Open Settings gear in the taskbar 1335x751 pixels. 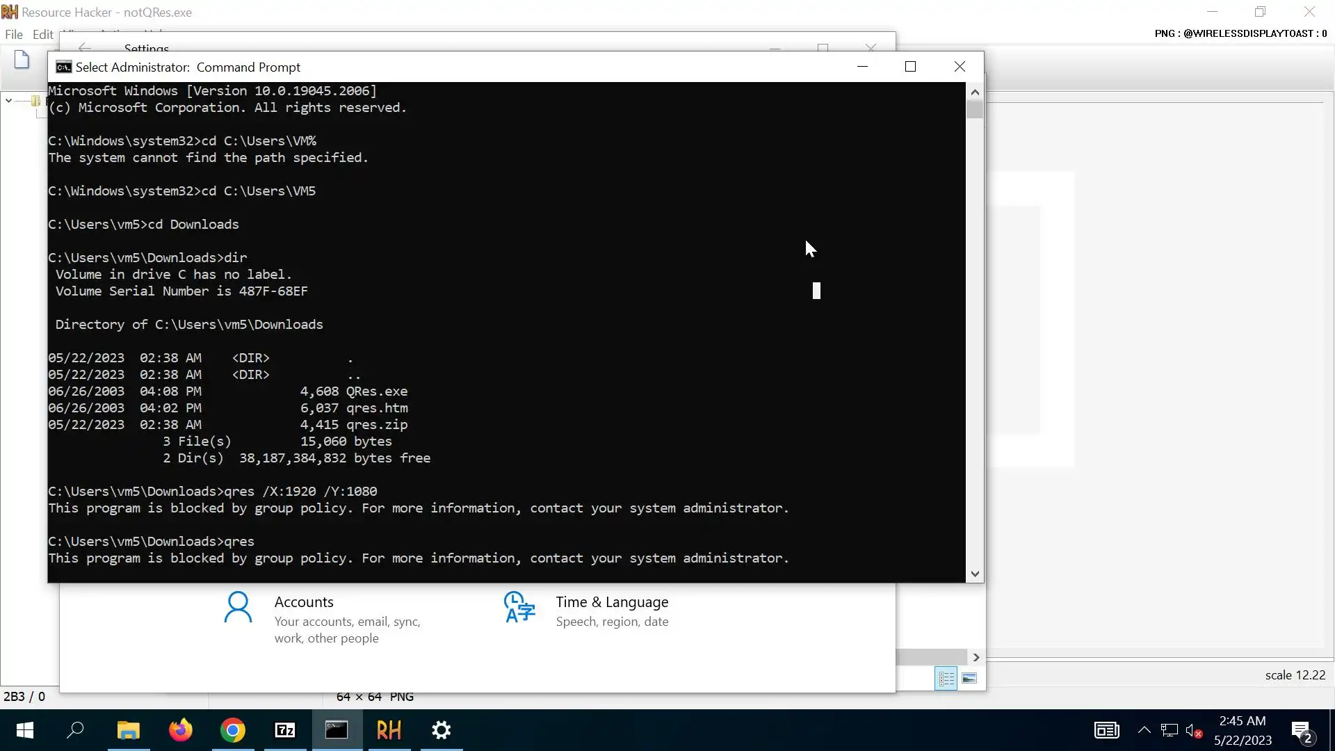pyautogui.click(x=442, y=730)
